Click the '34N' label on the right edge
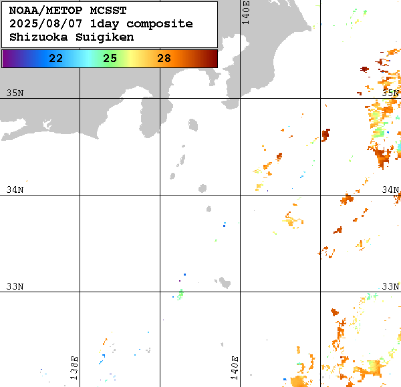The width and height of the screenshot is (401, 387). click(x=390, y=189)
